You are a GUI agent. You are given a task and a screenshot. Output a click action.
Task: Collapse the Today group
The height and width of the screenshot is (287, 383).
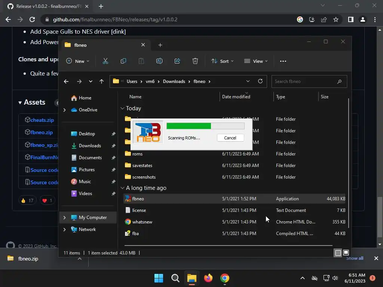click(x=122, y=108)
